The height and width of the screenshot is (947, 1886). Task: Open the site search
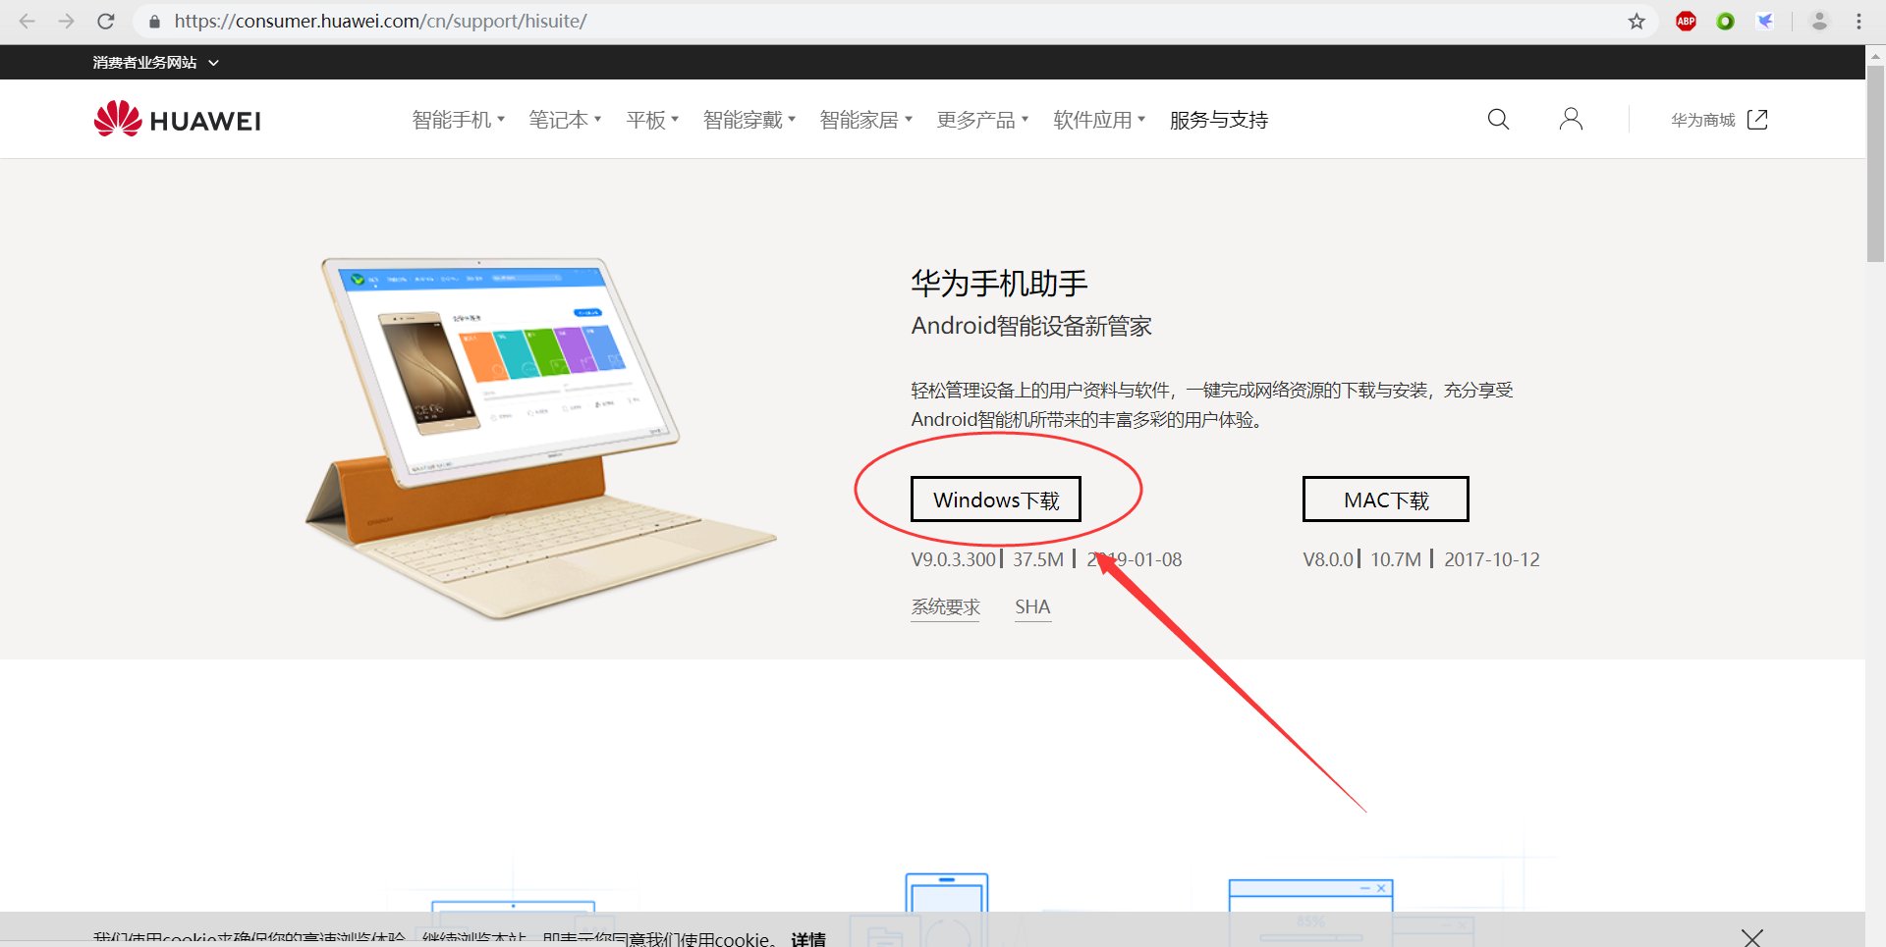(x=1497, y=119)
